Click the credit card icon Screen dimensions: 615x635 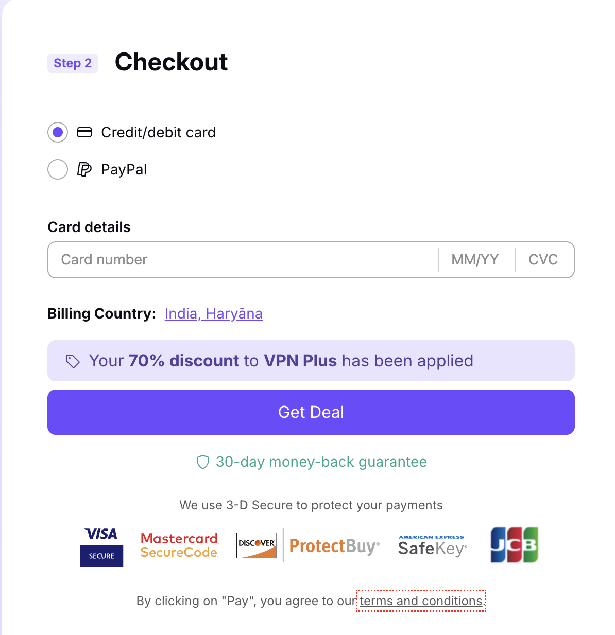coord(84,132)
